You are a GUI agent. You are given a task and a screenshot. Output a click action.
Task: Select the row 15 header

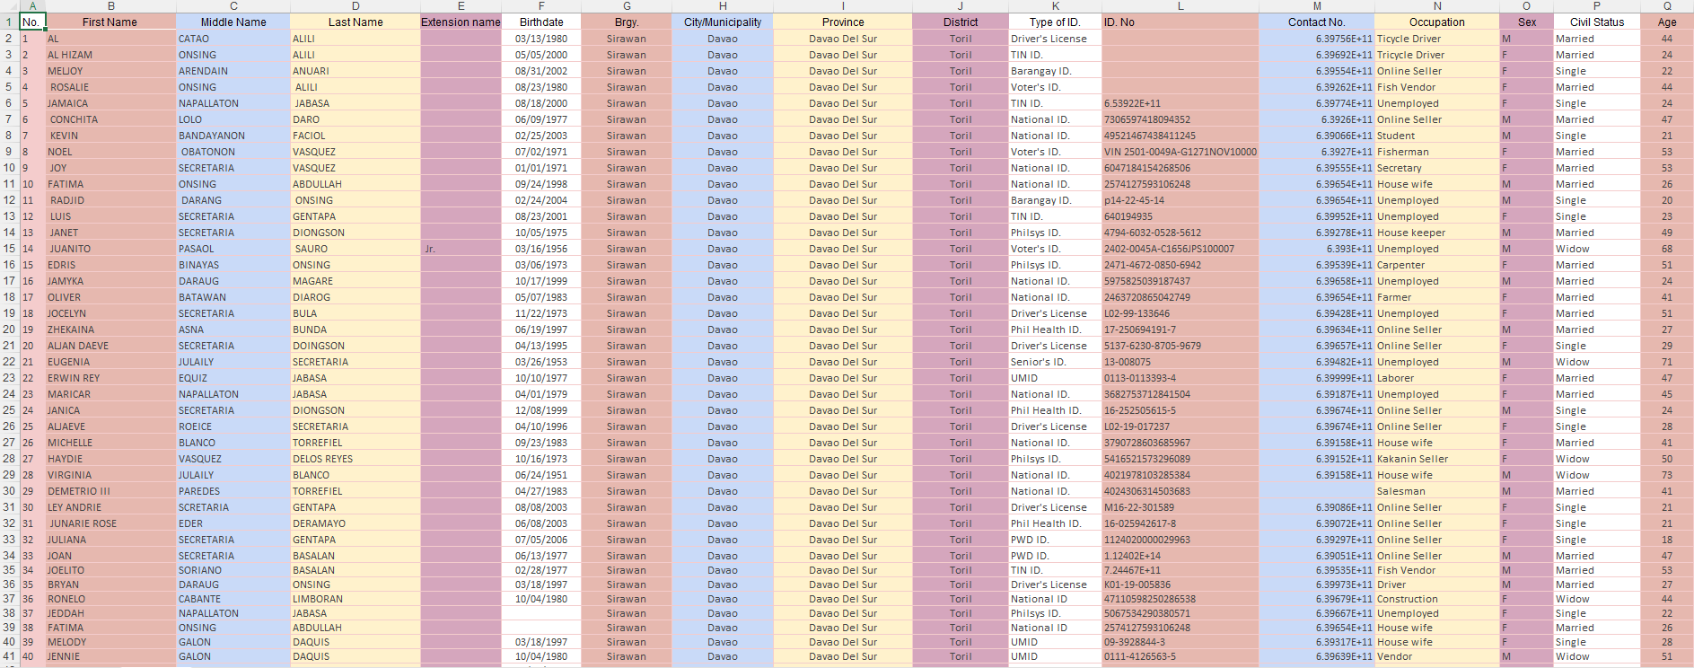pyautogui.click(x=9, y=249)
